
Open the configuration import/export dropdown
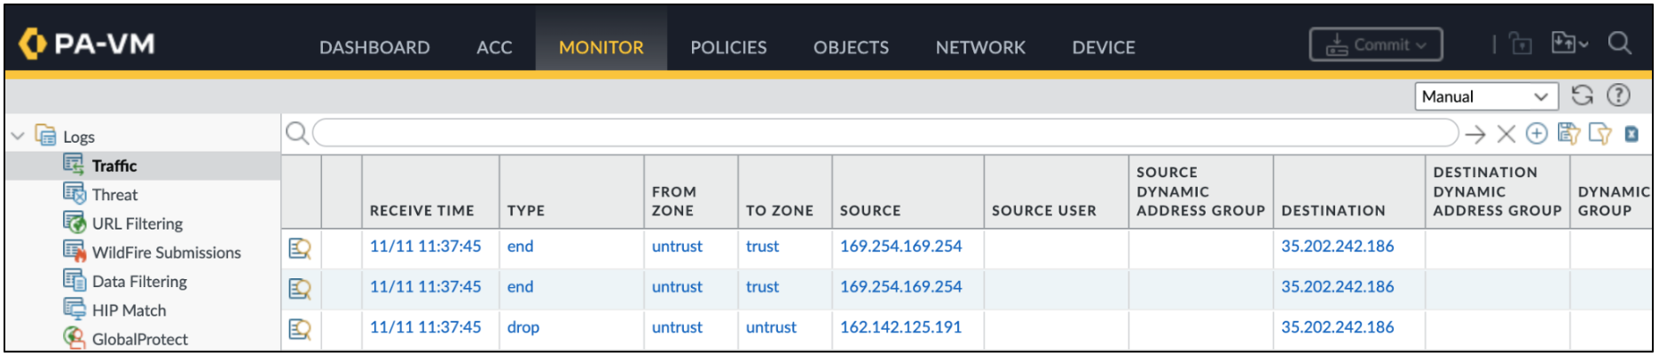pos(1569,43)
